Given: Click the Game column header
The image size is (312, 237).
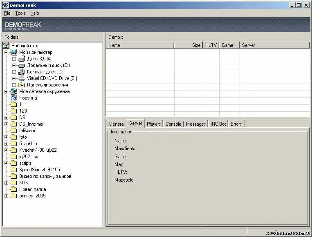Looking at the screenshot, I should pyautogui.click(x=229, y=45).
